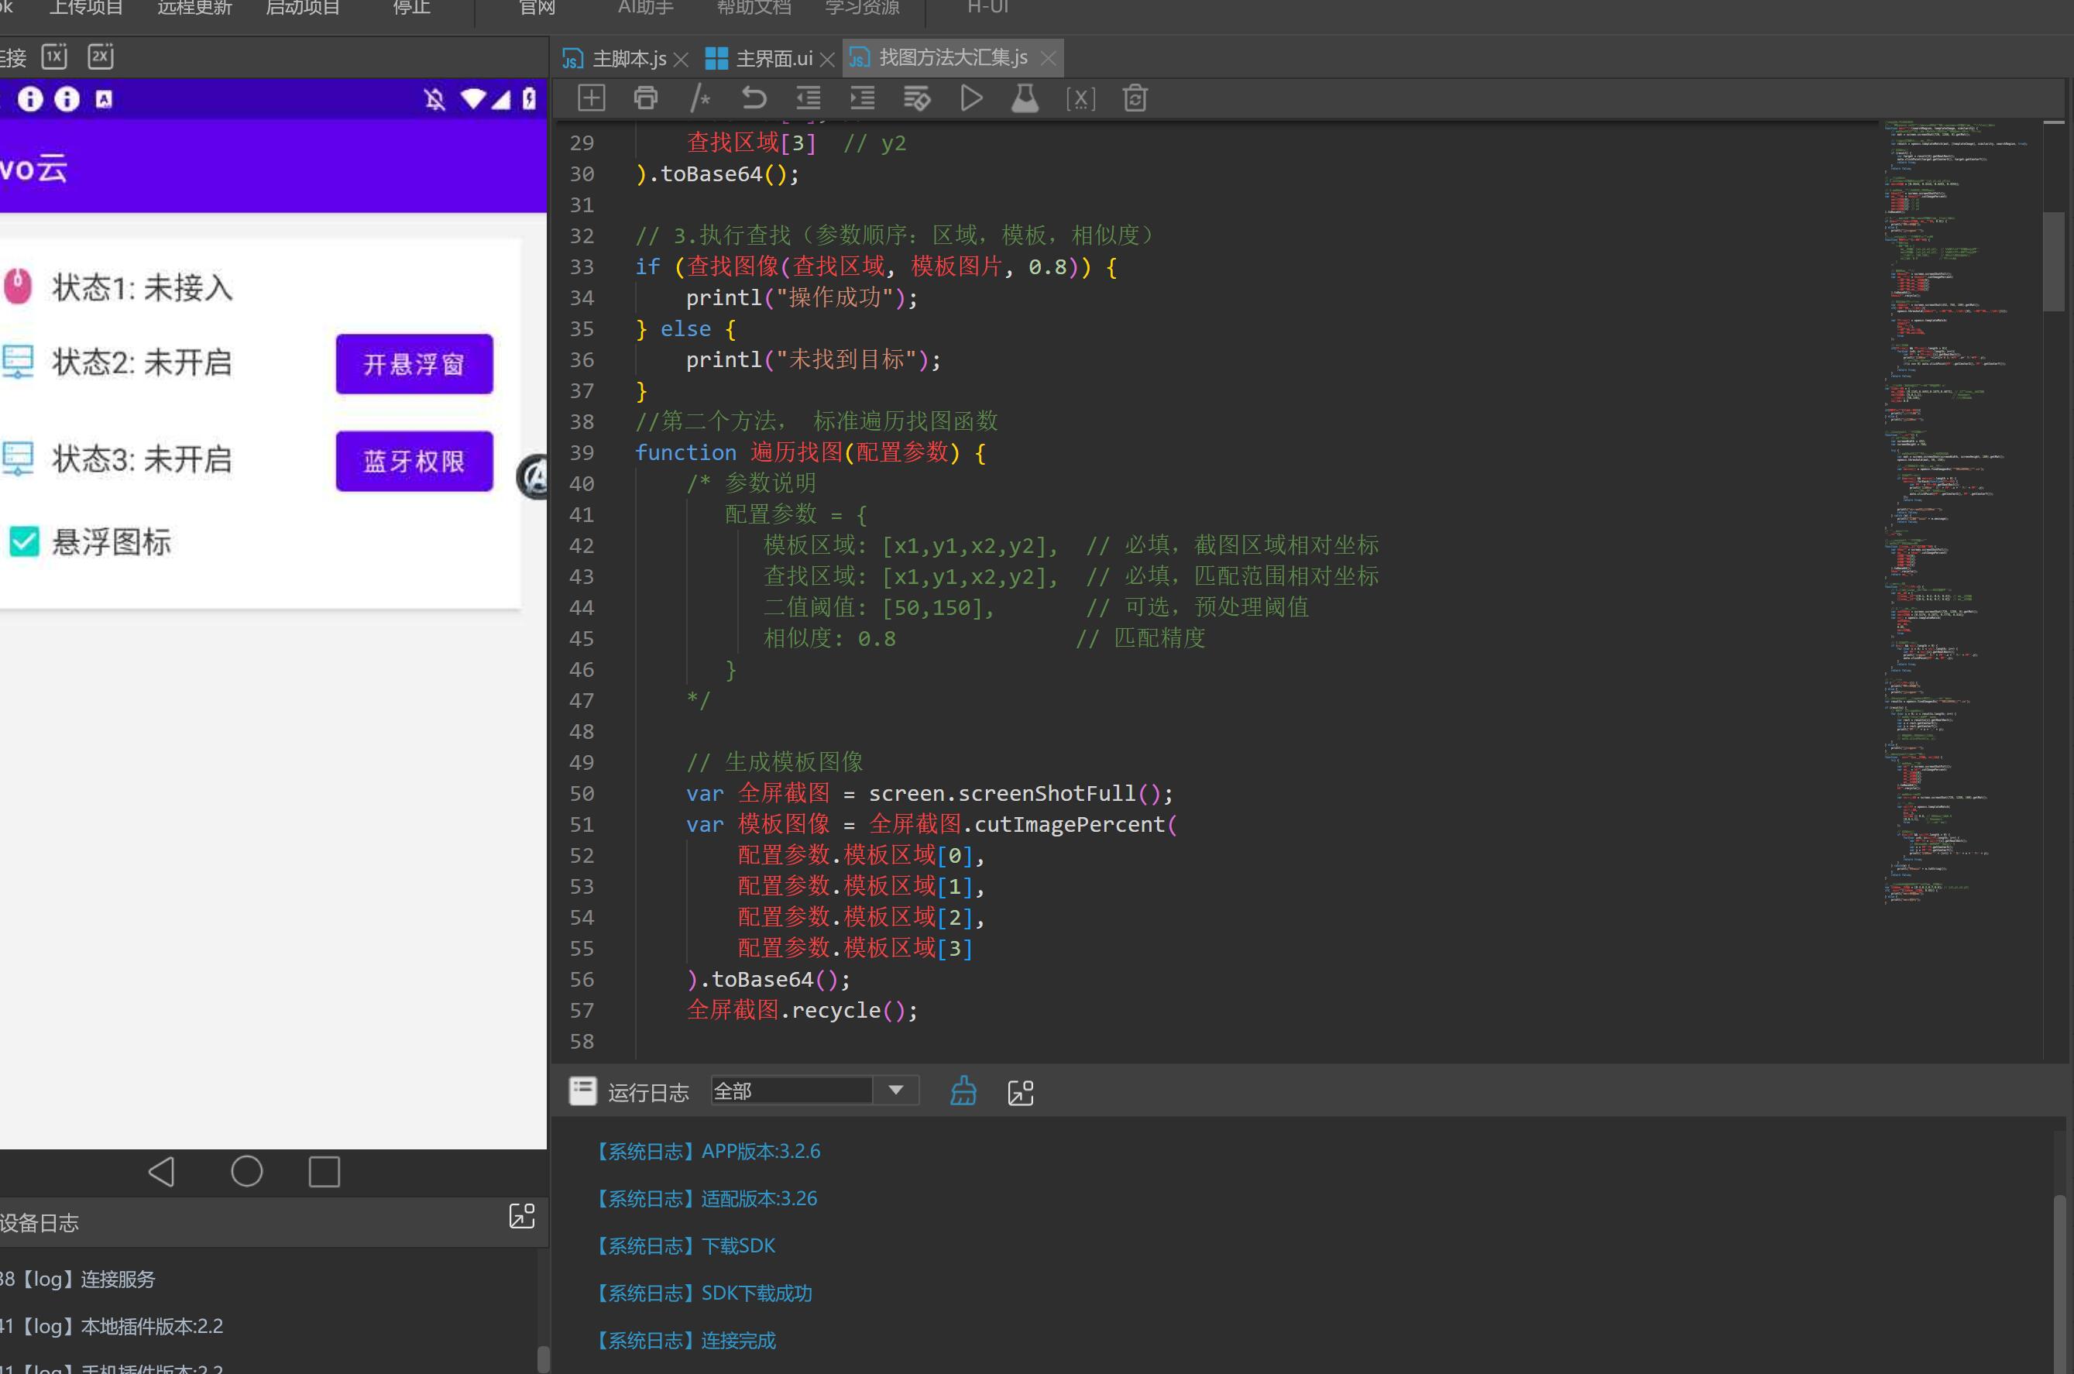This screenshot has width=2074, height=1374.
Task: Decrease indent with the outdent icon
Action: click(808, 98)
